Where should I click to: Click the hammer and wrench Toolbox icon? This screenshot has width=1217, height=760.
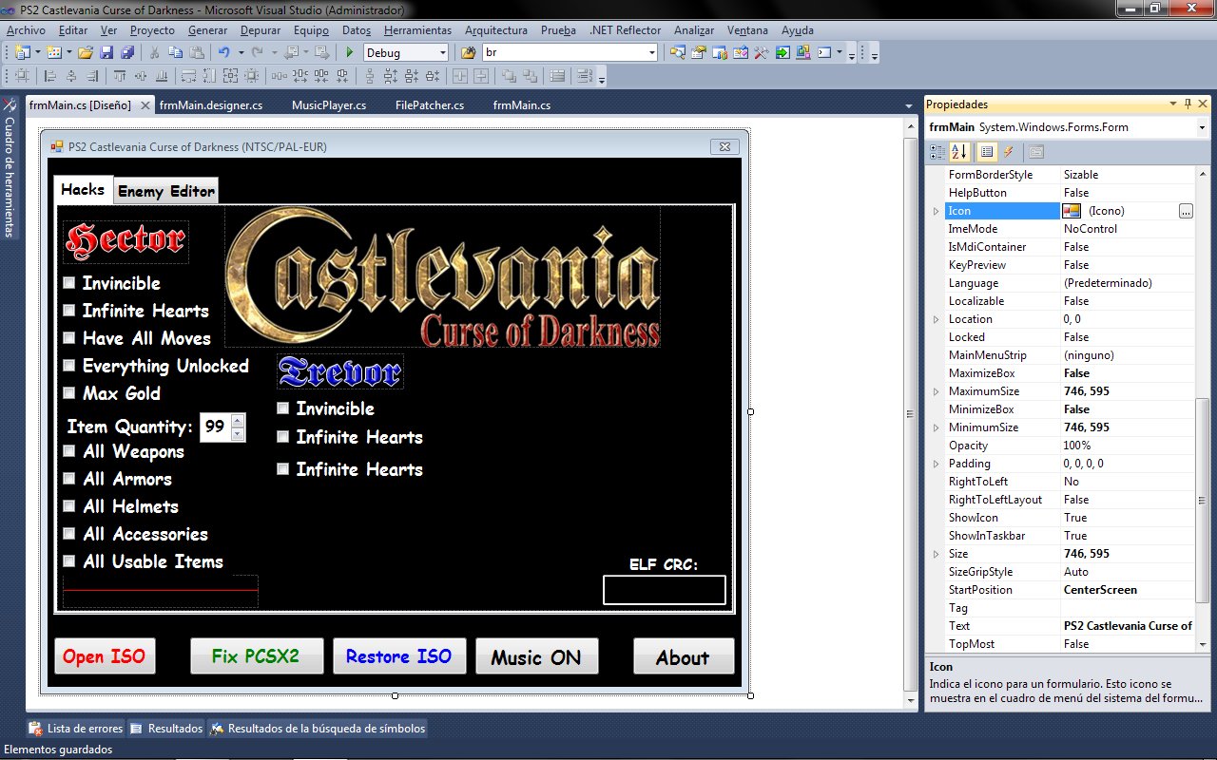coord(761,53)
